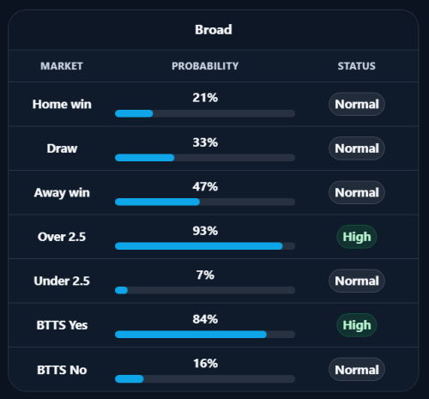The height and width of the screenshot is (399, 429).
Task: Click the BTTS Yes 84% probability bar
Action: [205, 335]
